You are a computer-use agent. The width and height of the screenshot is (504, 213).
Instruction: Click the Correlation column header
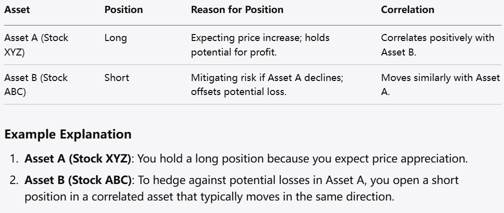[x=407, y=9]
